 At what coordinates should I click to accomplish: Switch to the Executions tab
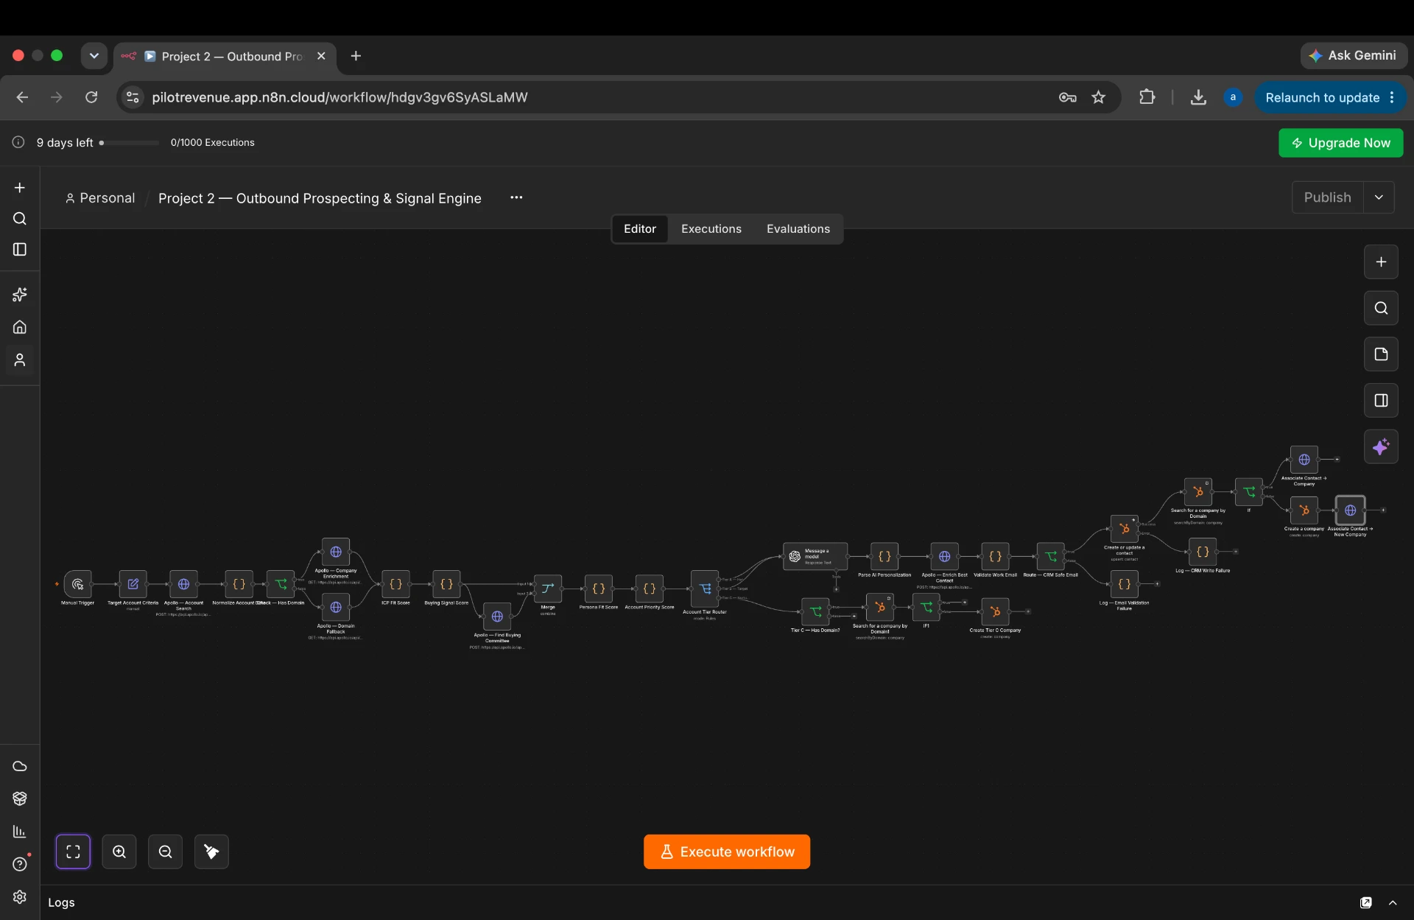pos(711,229)
